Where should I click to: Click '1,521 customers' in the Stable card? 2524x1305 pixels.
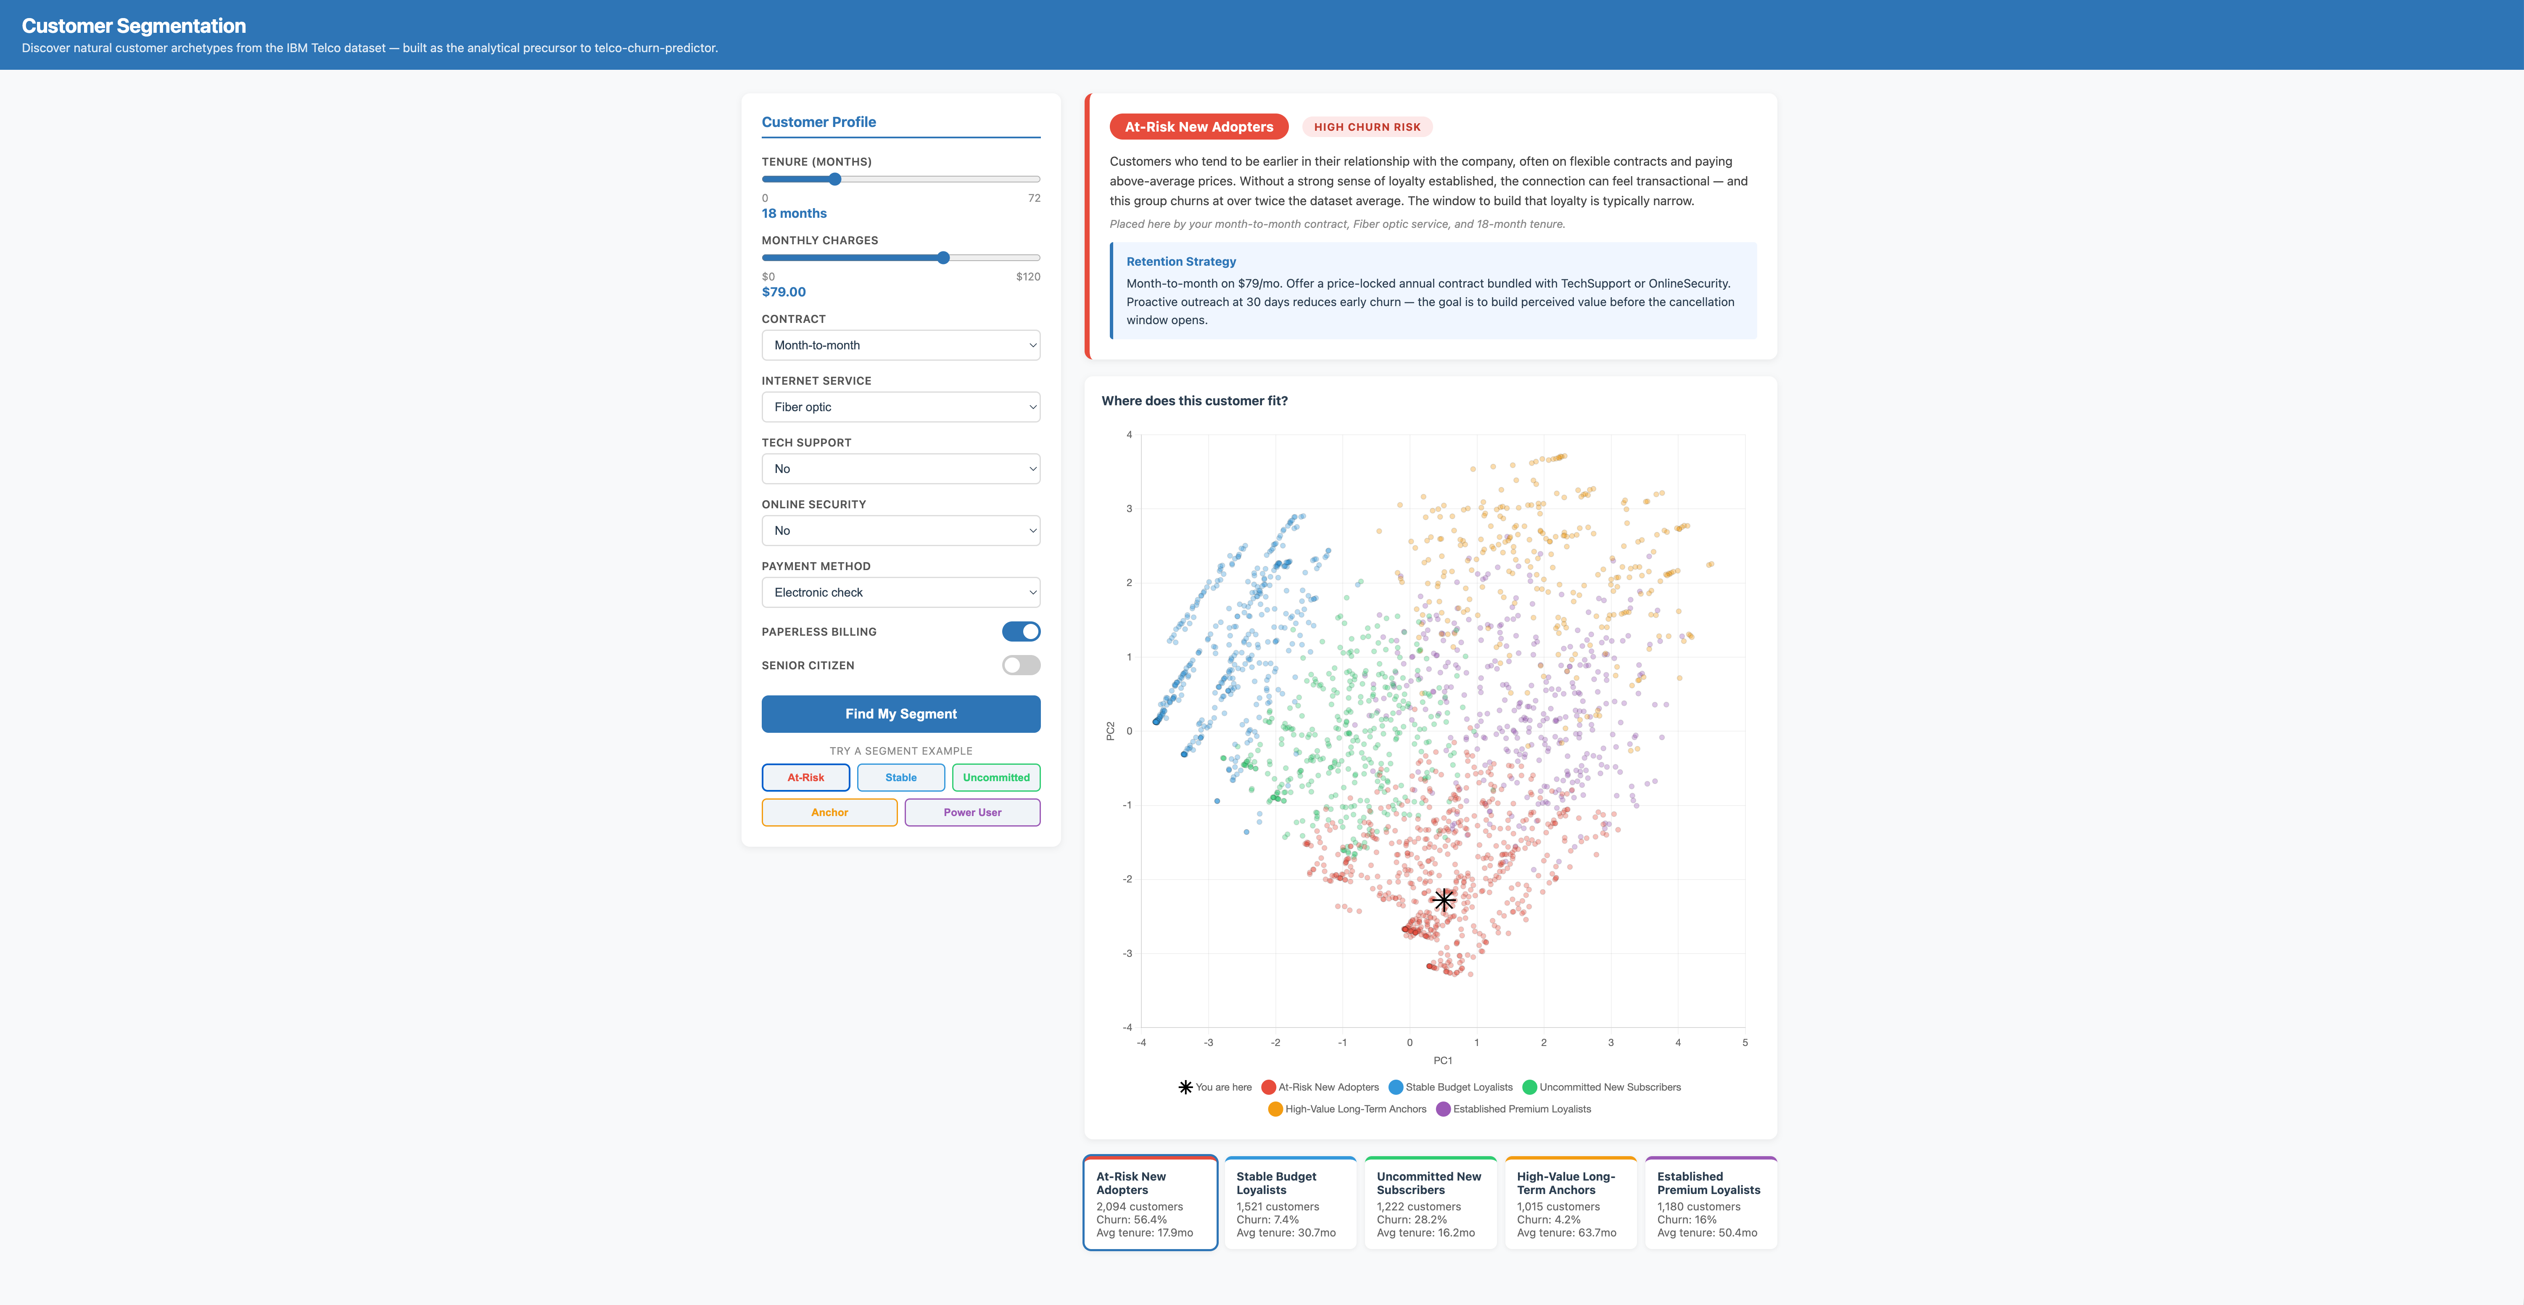tap(1278, 1207)
